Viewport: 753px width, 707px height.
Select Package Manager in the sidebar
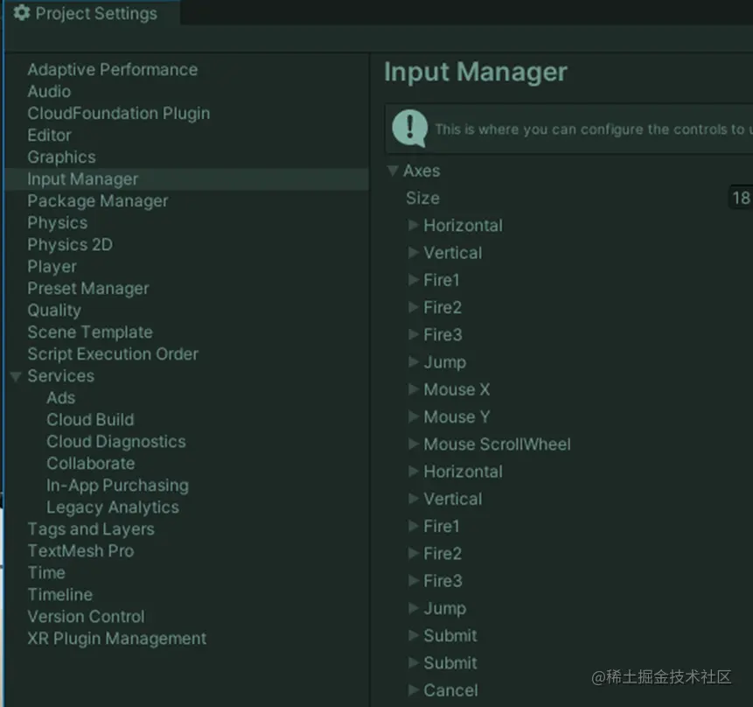[x=97, y=201]
